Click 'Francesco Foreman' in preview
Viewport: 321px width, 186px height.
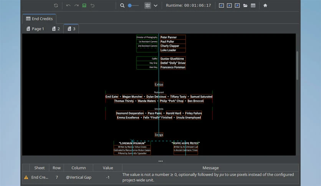[x=173, y=67]
